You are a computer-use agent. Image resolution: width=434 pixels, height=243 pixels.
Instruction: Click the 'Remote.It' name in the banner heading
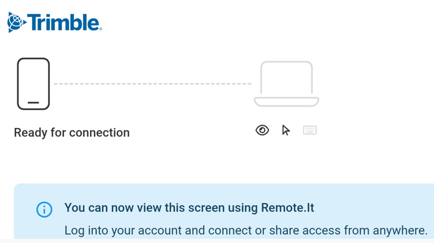[x=288, y=208]
